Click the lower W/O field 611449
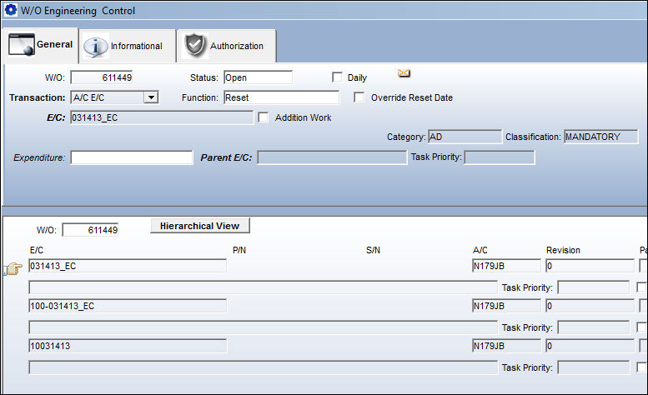 click(90, 230)
